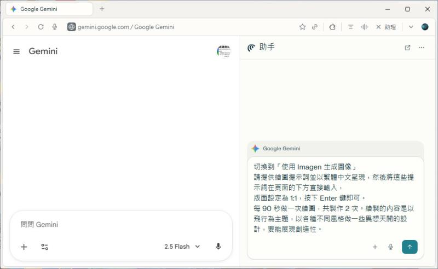Click the audio waveform toolbar icon
This screenshot has height=269, width=438.
tap(365, 27)
